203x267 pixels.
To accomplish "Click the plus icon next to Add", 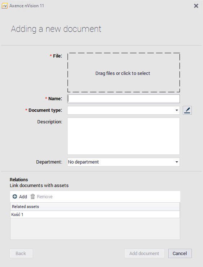I will coord(15,196).
